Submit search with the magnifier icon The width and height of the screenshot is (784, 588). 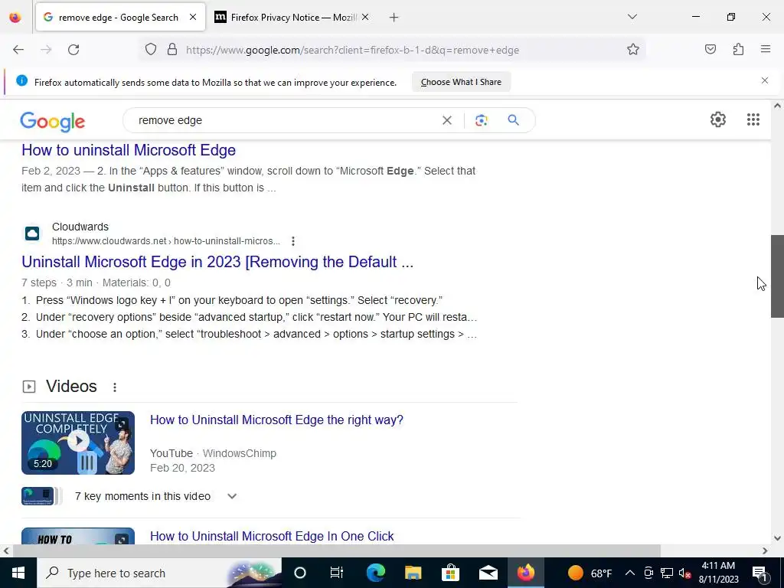(x=513, y=120)
